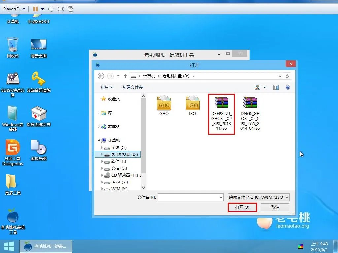The height and width of the screenshot is (253, 338).
Task: Open the change view dropdown in dialog toolbar
Action: pyautogui.click(x=265, y=87)
